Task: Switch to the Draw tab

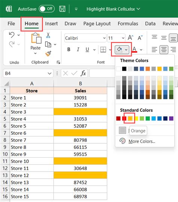Action: (x=70, y=24)
